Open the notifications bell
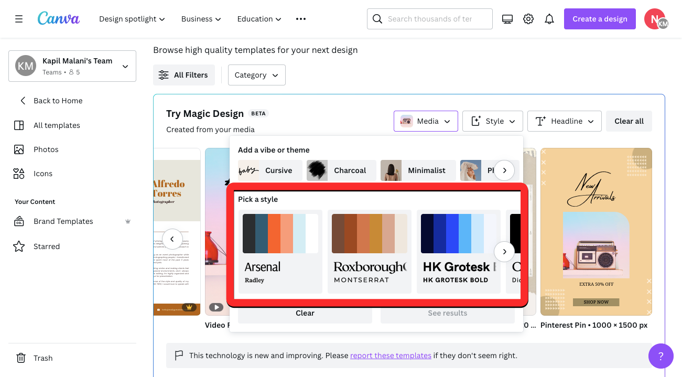682x377 pixels. pyautogui.click(x=549, y=19)
